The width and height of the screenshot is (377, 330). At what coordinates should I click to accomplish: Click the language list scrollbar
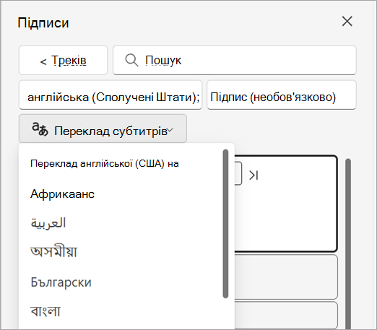[x=225, y=224]
